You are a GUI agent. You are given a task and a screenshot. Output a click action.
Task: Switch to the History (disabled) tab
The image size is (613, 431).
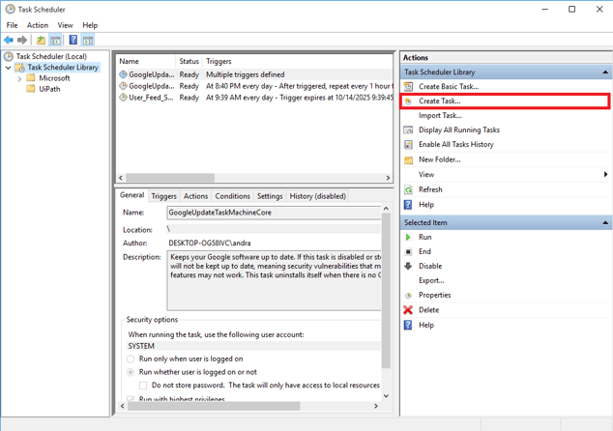318,196
